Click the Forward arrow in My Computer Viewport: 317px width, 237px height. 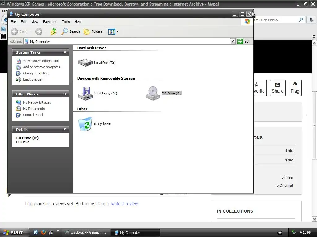coord(39,31)
